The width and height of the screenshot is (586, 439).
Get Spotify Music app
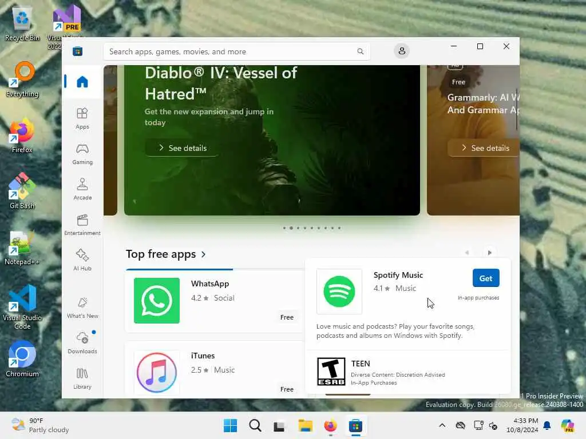(x=486, y=278)
